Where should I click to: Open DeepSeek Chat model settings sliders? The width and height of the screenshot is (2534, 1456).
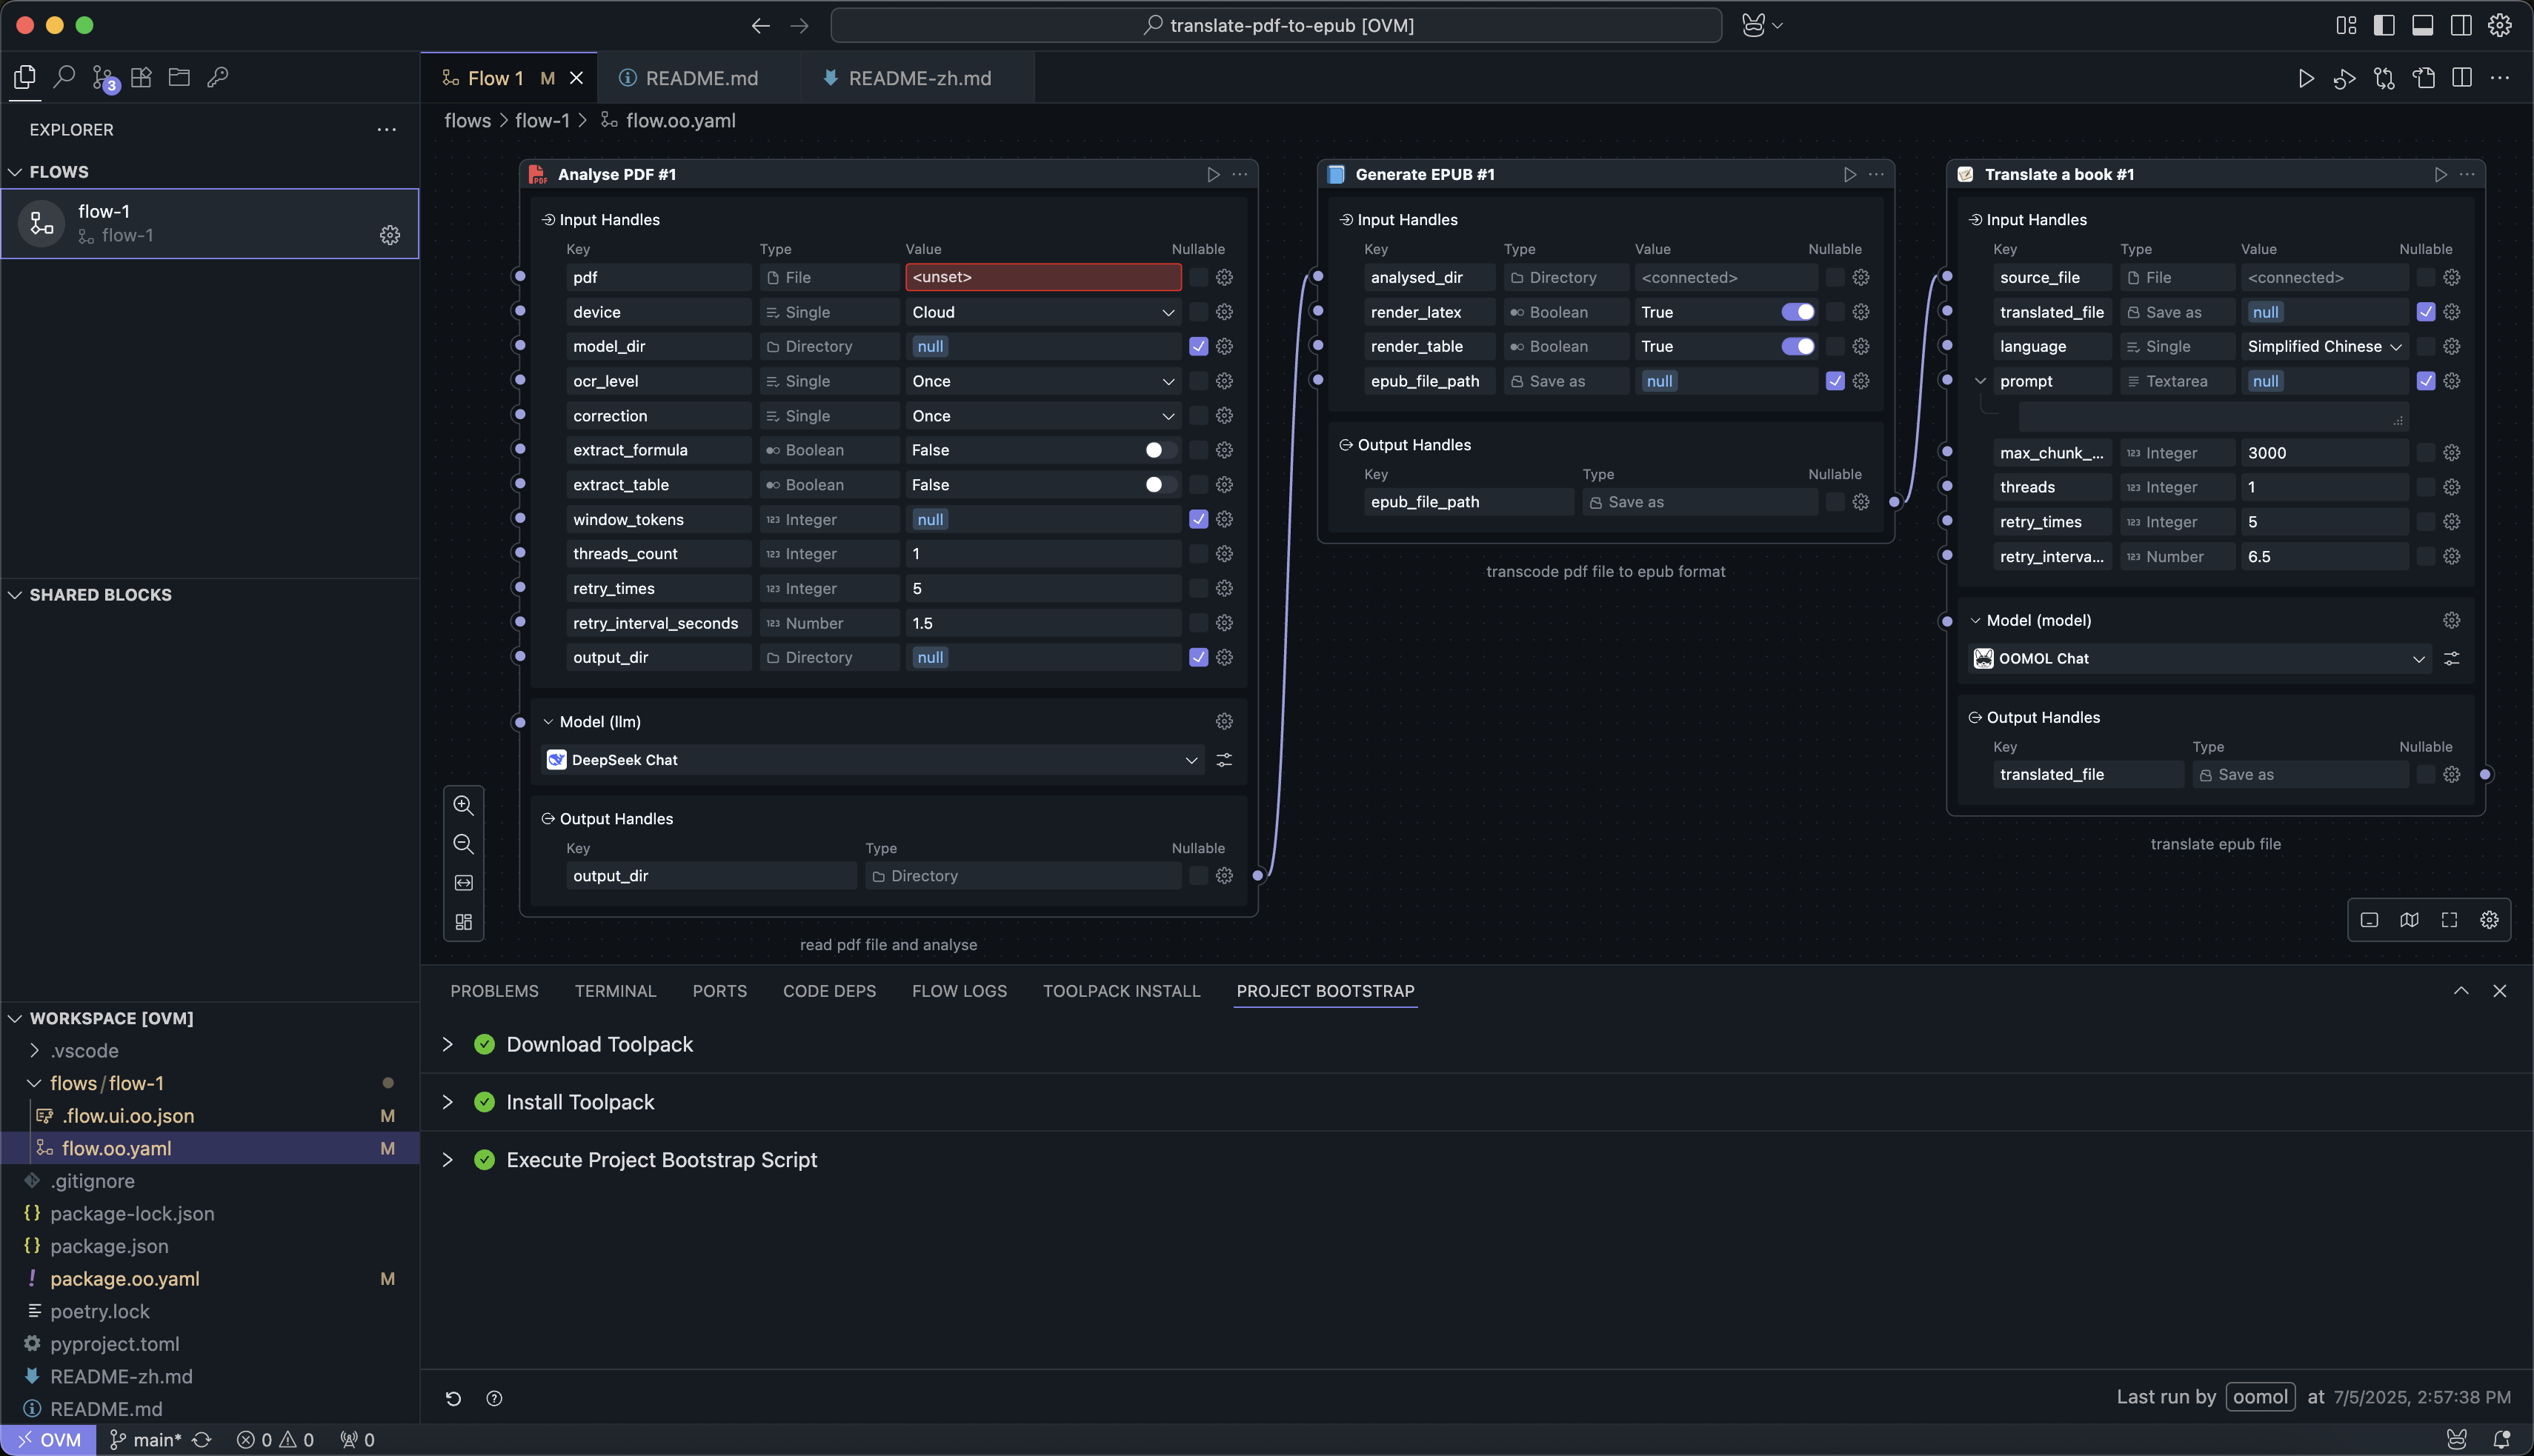tap(1223, 760)
